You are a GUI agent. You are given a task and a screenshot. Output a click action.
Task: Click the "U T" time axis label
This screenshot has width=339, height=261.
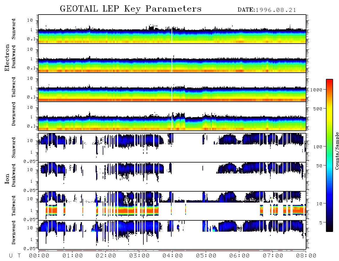[15, 256]
